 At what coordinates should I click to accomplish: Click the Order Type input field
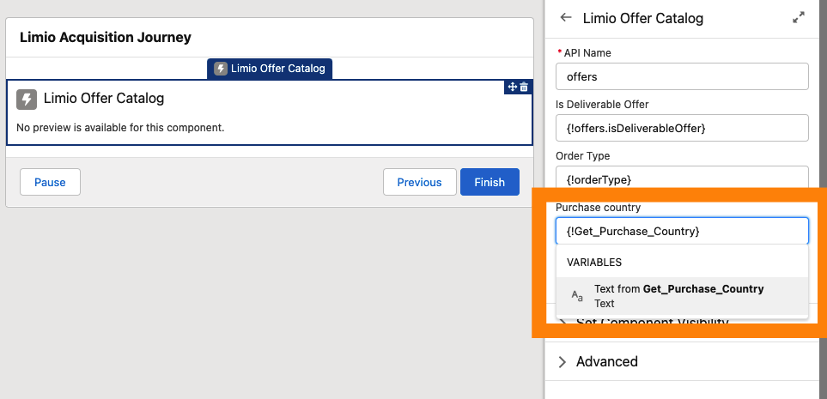point(682,177)
